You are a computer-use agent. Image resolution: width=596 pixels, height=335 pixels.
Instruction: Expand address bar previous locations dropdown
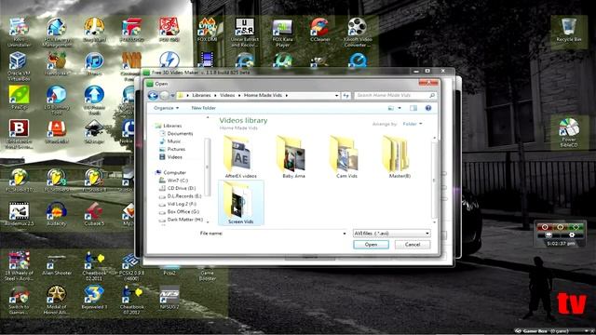point(336,95)
